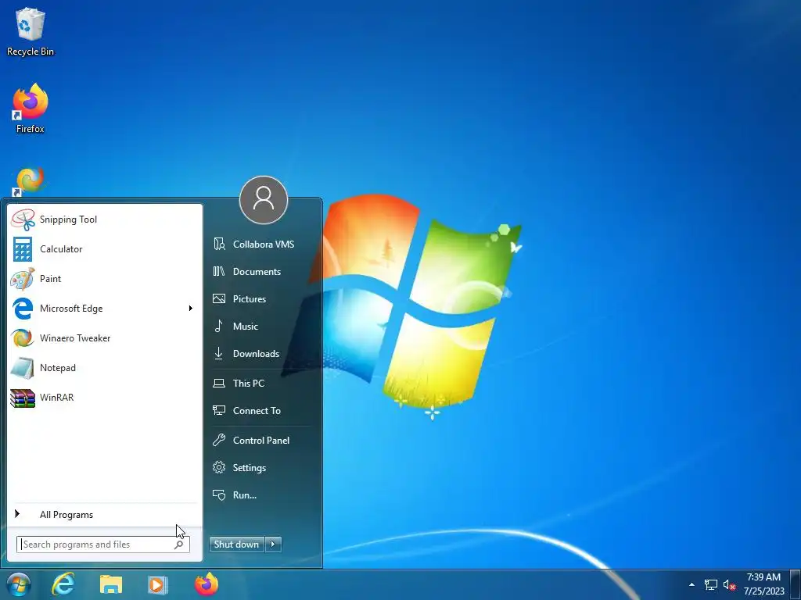Viewport: 801px width, 600px height.
Task: Select the Firefox desktop shortcut
Action: click(x=31, y=109)
